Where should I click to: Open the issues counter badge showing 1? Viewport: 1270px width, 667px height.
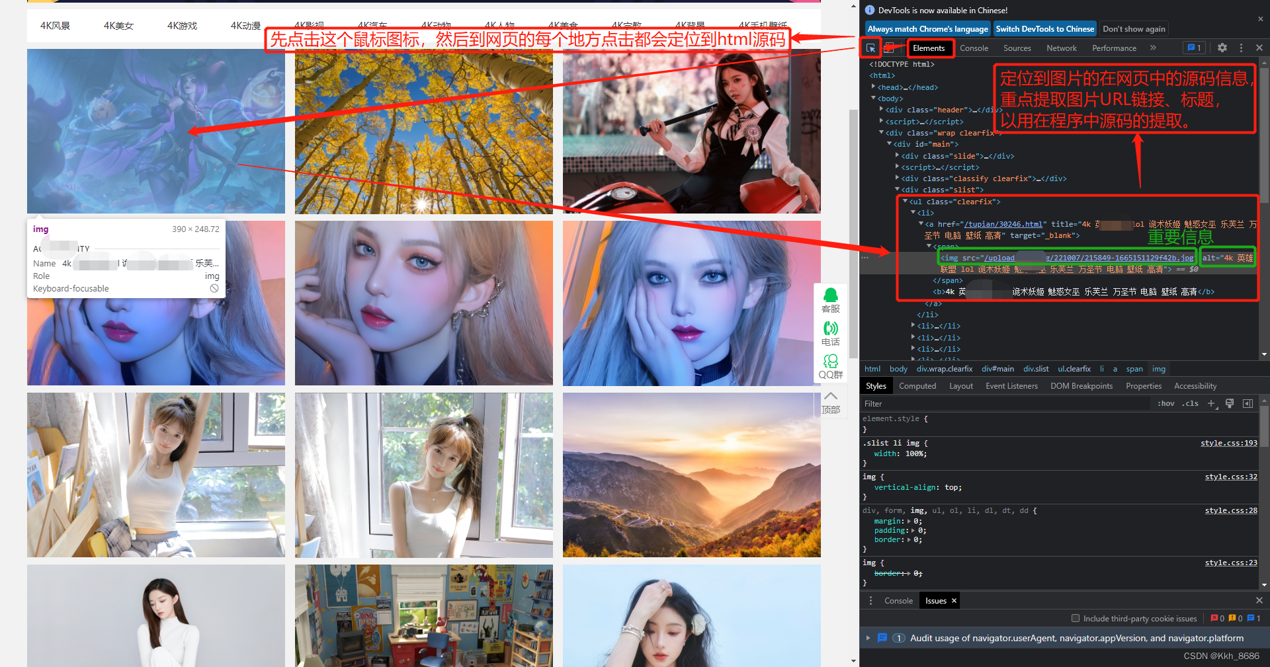pyautogui.click(x=1195, y=48)
